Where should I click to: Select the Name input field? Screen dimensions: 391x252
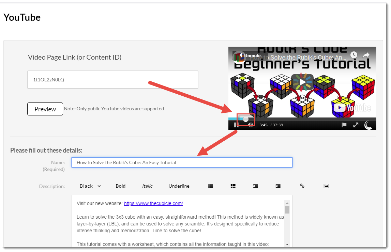pyautogui.click(x=182, y=162)
